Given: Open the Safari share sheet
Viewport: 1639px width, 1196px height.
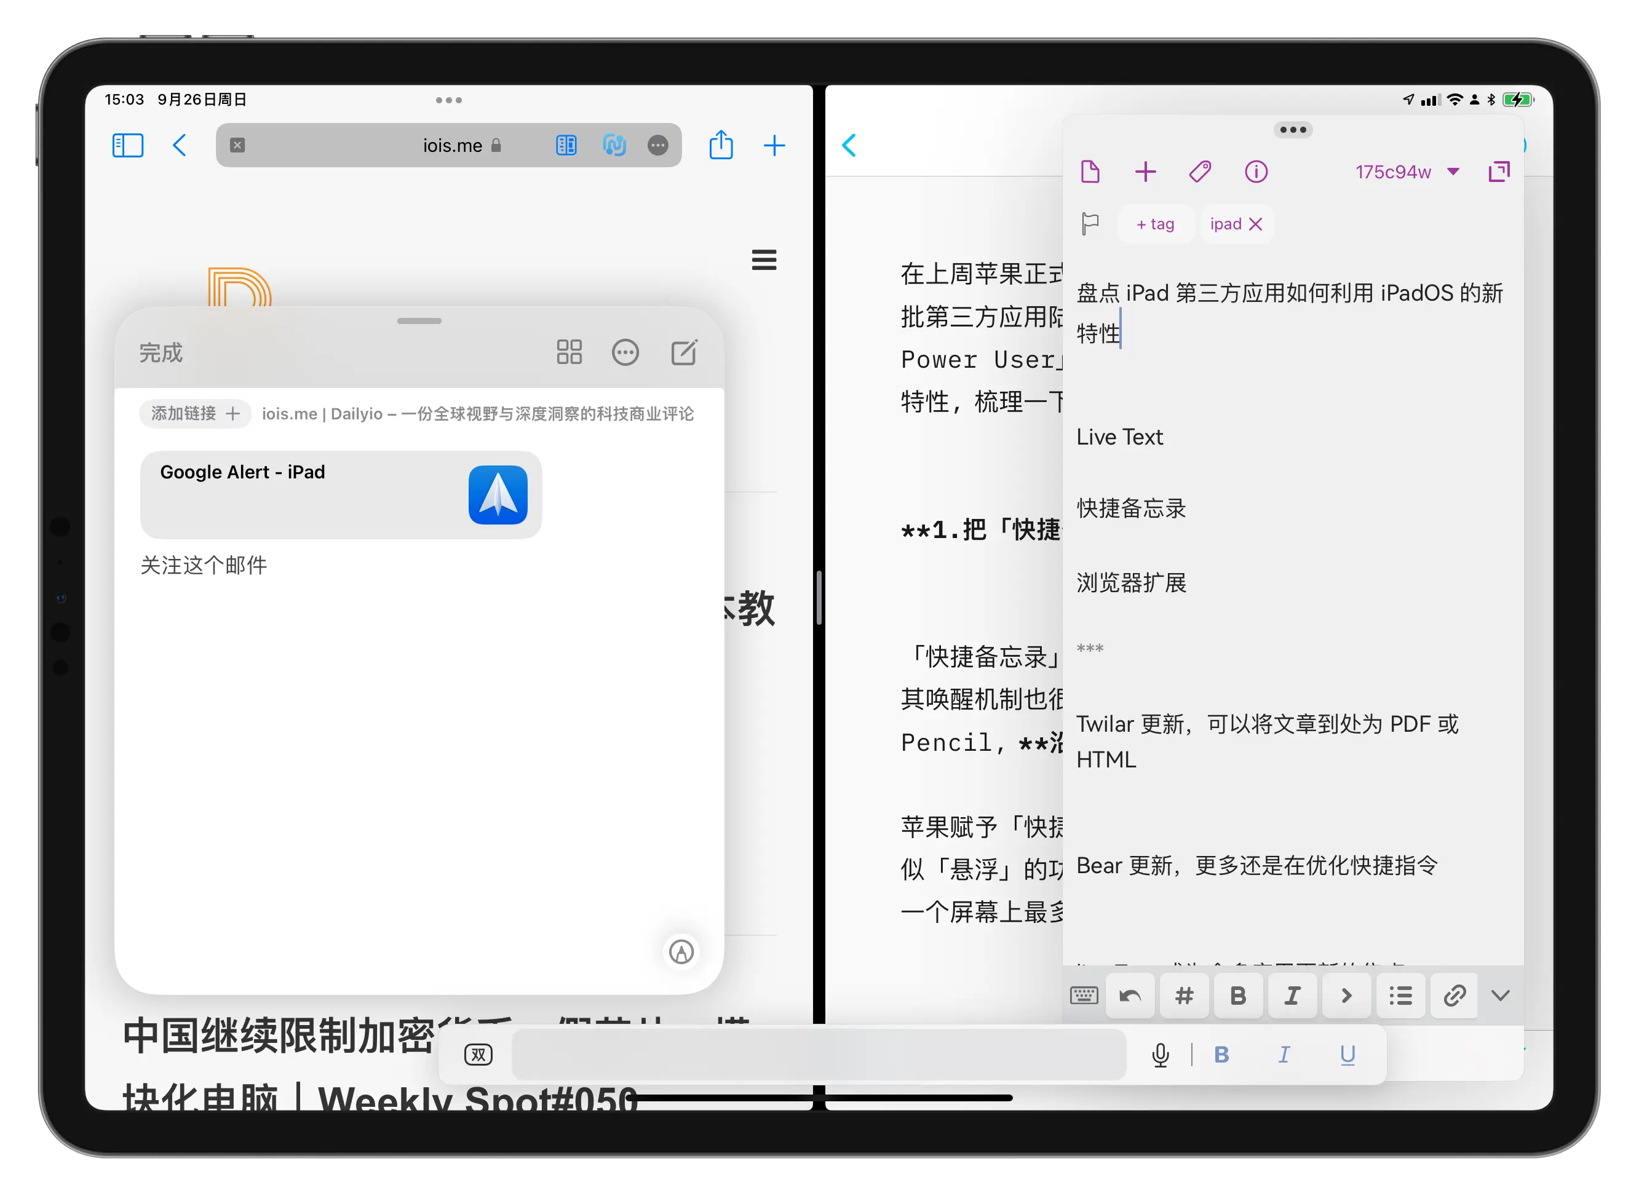Looking at the screenshot, I should coord(721,144).
